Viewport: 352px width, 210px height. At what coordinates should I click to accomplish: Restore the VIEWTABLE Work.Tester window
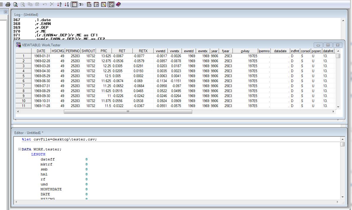tap(328, 45)
